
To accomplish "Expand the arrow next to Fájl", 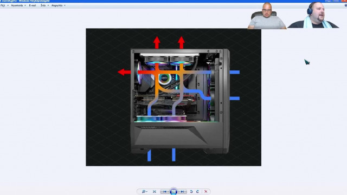I will point(8,5).
